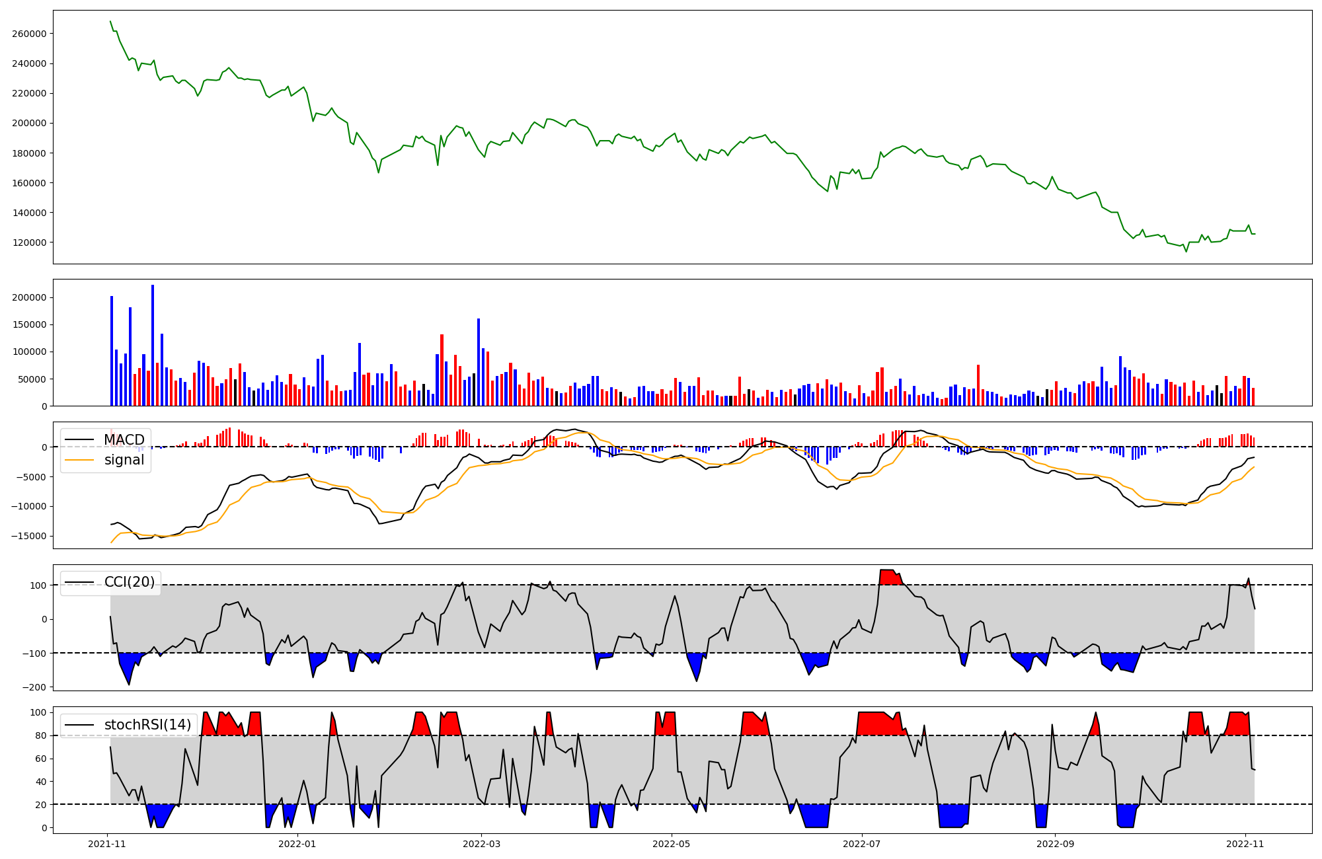Click the 2022-05 x-axis date label
1322x859 pixels.
(672, 844)
